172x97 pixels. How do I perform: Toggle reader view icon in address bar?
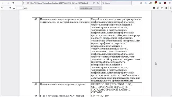tap(94, 3)
